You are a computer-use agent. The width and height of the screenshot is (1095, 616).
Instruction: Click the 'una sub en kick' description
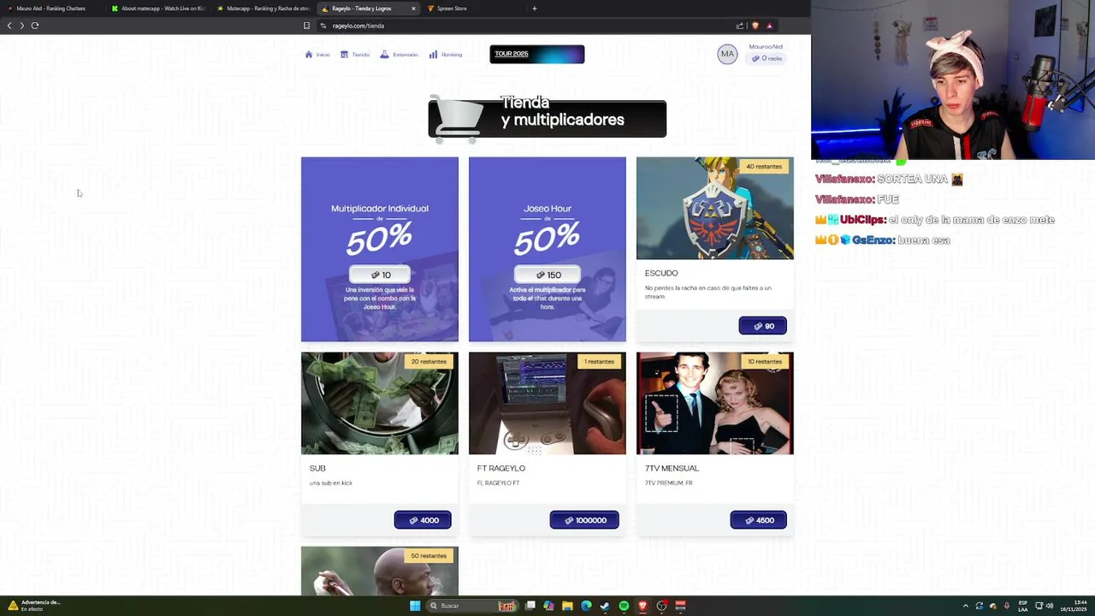point(331,483)
